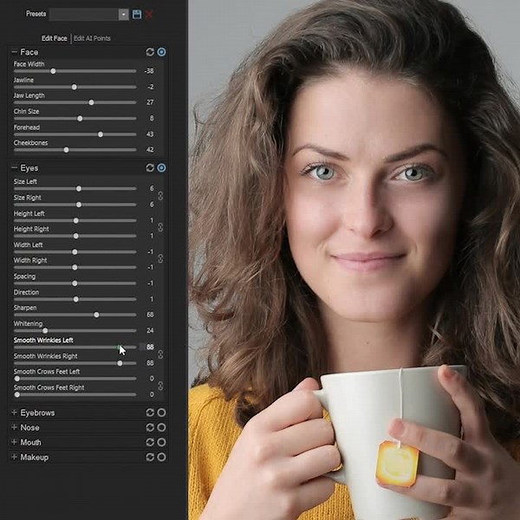Switch to the Edit Face tab
Screen dimensions: 520x520
tap(54, 38)
